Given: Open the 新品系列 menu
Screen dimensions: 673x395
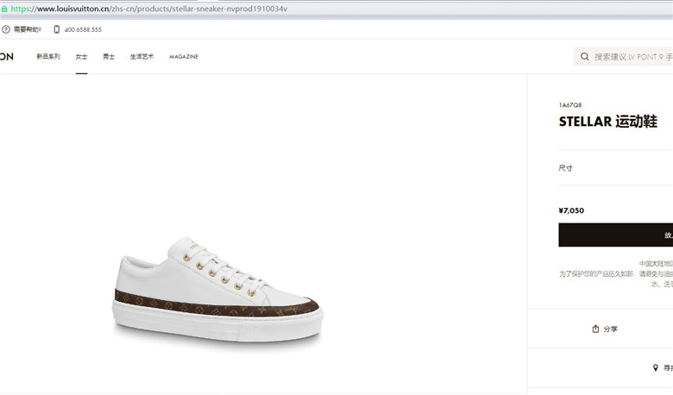Looking at the screenshot, I should (x=48, y=57).
